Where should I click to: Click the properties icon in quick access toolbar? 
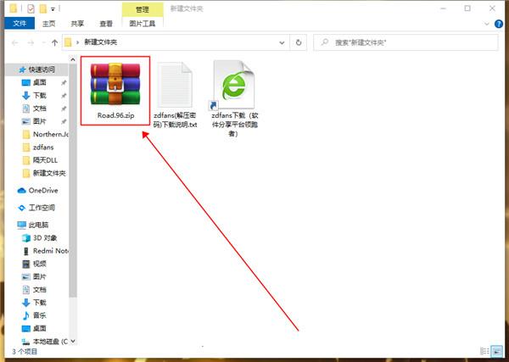point(31,8)
